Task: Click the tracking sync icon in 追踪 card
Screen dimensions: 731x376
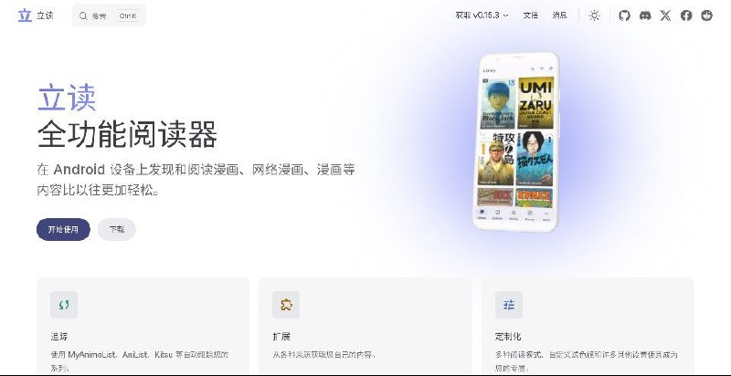Action: (64, 305)
